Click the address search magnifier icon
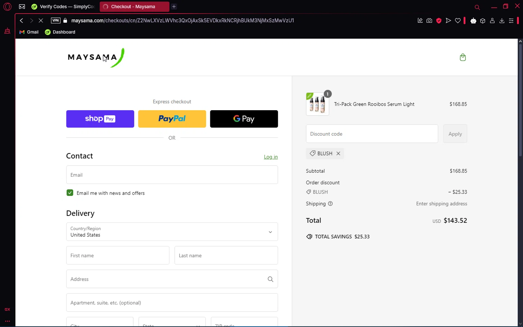 271,279
